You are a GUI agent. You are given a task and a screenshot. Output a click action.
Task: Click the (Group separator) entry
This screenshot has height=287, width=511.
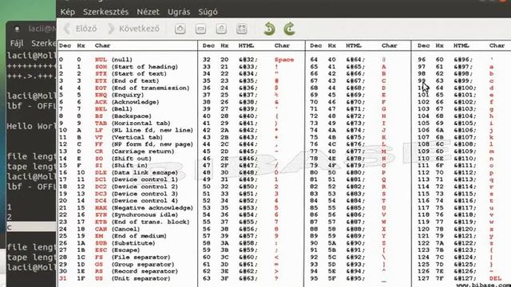[143, 264]
